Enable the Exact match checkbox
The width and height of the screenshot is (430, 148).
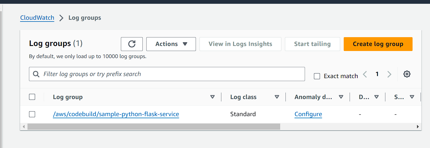[317, 76]
